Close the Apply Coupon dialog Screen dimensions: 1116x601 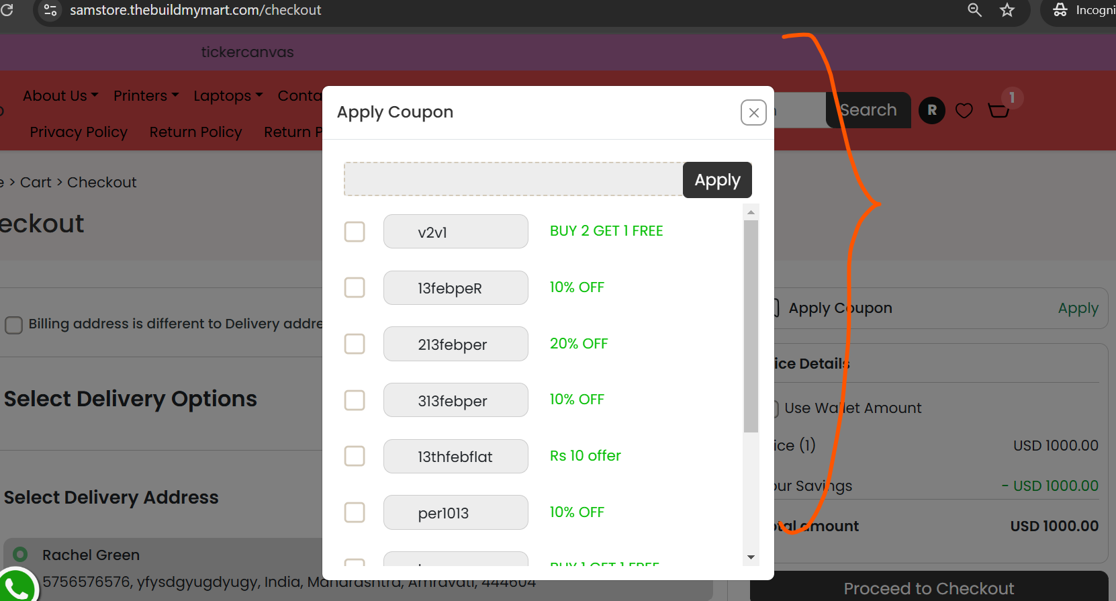(x=753, y=113)
